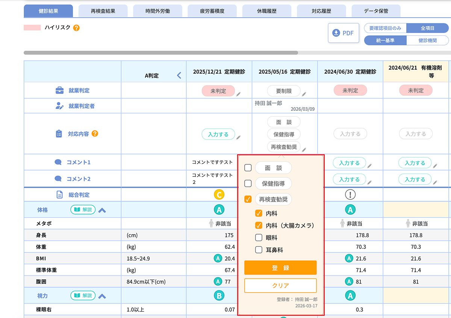Image resolution: width=451 pixels, height=318 pixels.
Task: Click edit pencil next to 要制限 badge
Action: coord(304,94)
